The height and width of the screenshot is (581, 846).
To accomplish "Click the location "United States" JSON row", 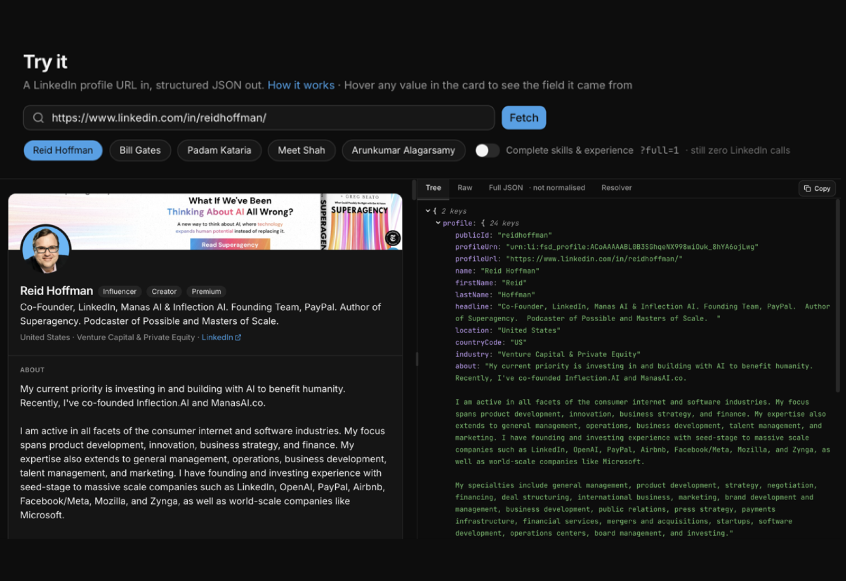I will 508,331.
